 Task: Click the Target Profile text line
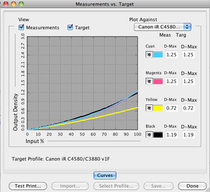pyautogui.click(x=61, y=159)
